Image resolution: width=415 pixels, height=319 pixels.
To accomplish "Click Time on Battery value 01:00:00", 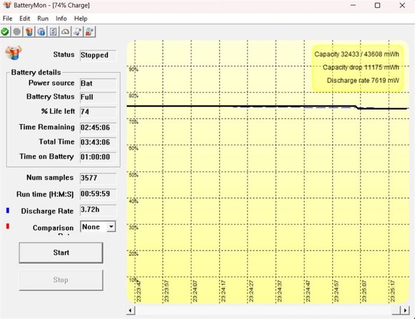I will point(98,157).
